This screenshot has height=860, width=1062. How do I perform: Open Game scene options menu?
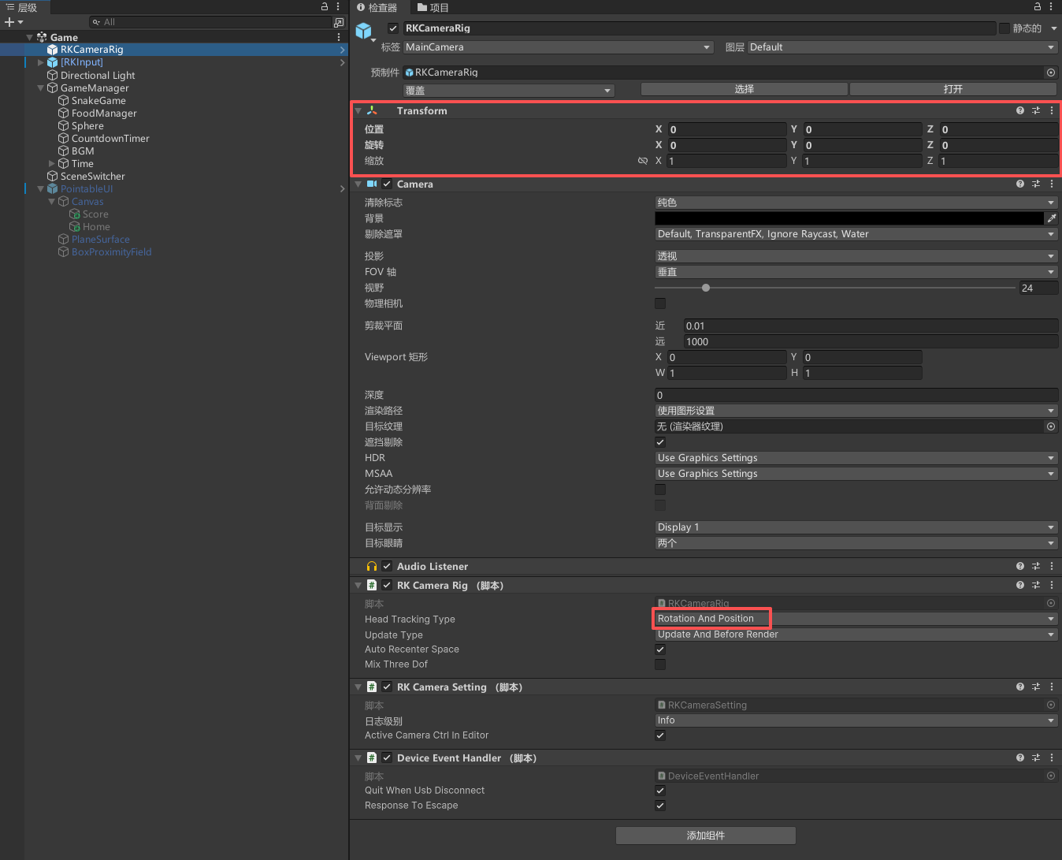339,37
